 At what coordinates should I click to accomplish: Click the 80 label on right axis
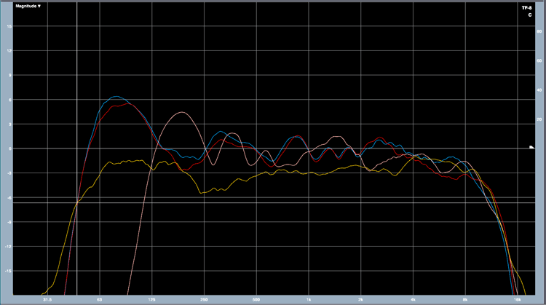(x=539, y=31)
